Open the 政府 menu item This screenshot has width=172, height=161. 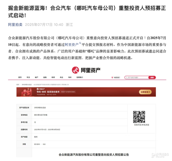[x=53, y=77]
